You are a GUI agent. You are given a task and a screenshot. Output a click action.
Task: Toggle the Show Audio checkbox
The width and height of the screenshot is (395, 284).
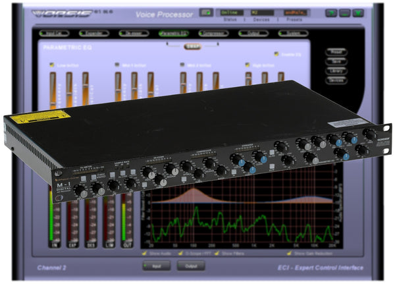(x=144, y=253)
